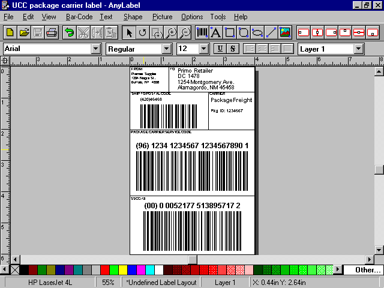Open the Edit menu
The image size is (384, 288).
[x=28, y=17]
